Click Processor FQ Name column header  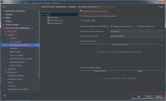(x=120, y=45)
